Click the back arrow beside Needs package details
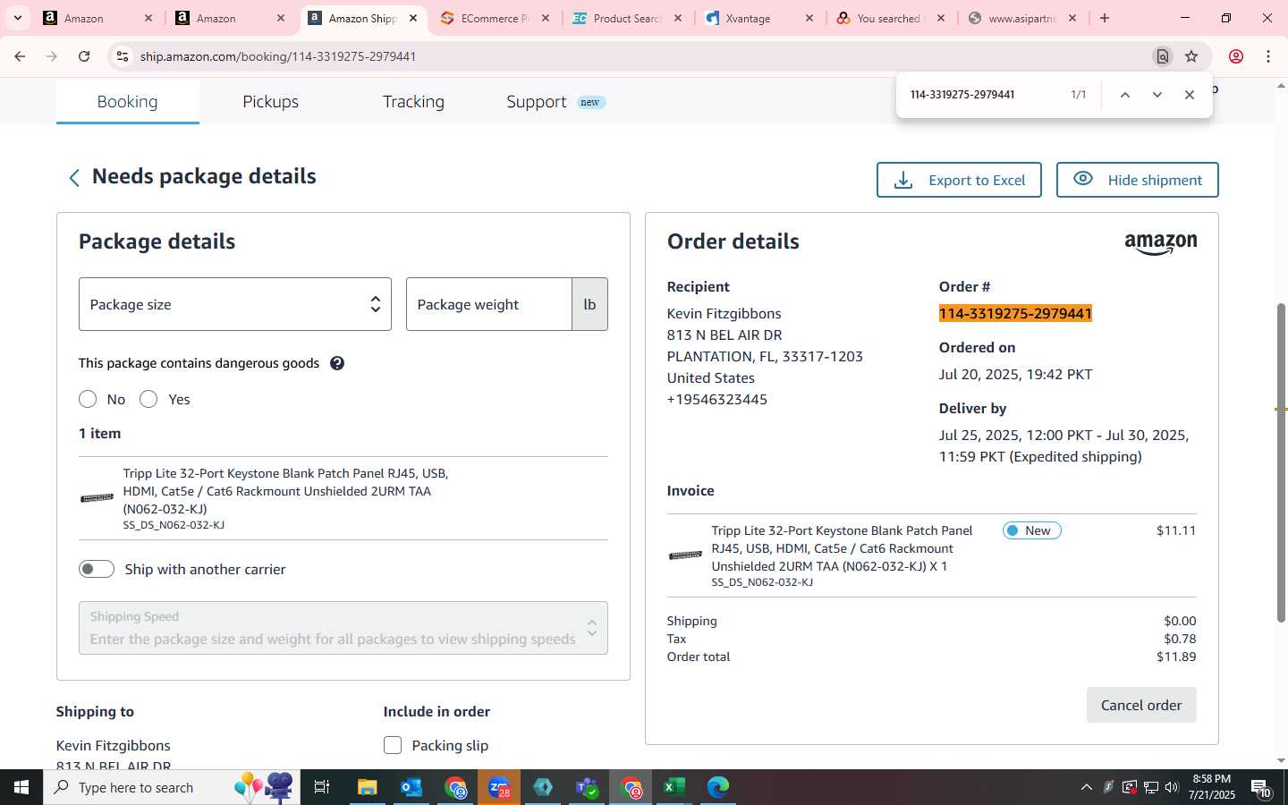 74,178
